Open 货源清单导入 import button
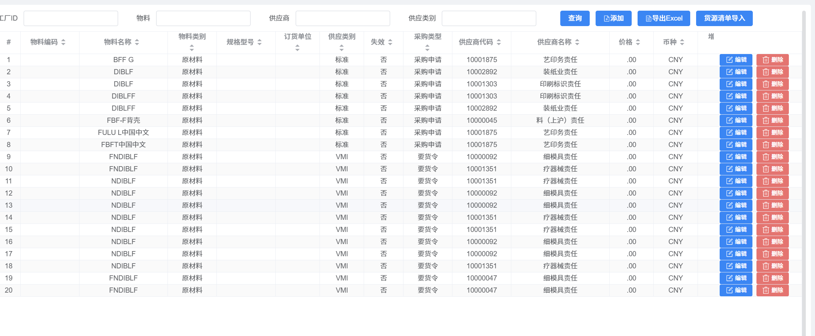Screen dimensions: 815x336 pos(724,18)
